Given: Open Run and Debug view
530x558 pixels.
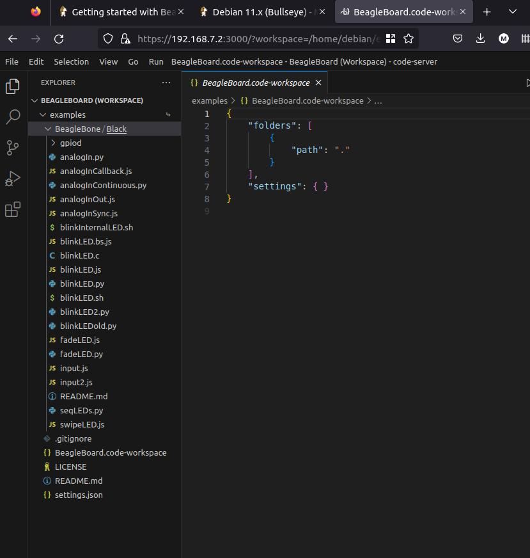Looking at the screenshot, I should click(13, 179).
